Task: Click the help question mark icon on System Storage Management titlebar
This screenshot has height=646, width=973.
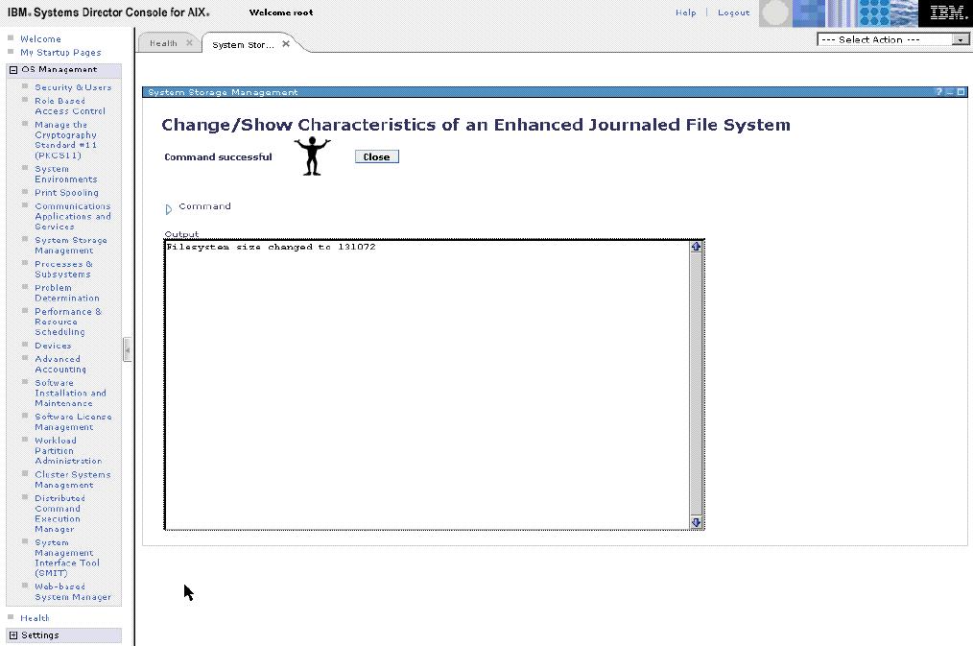Action: click(x=939, y=91)
